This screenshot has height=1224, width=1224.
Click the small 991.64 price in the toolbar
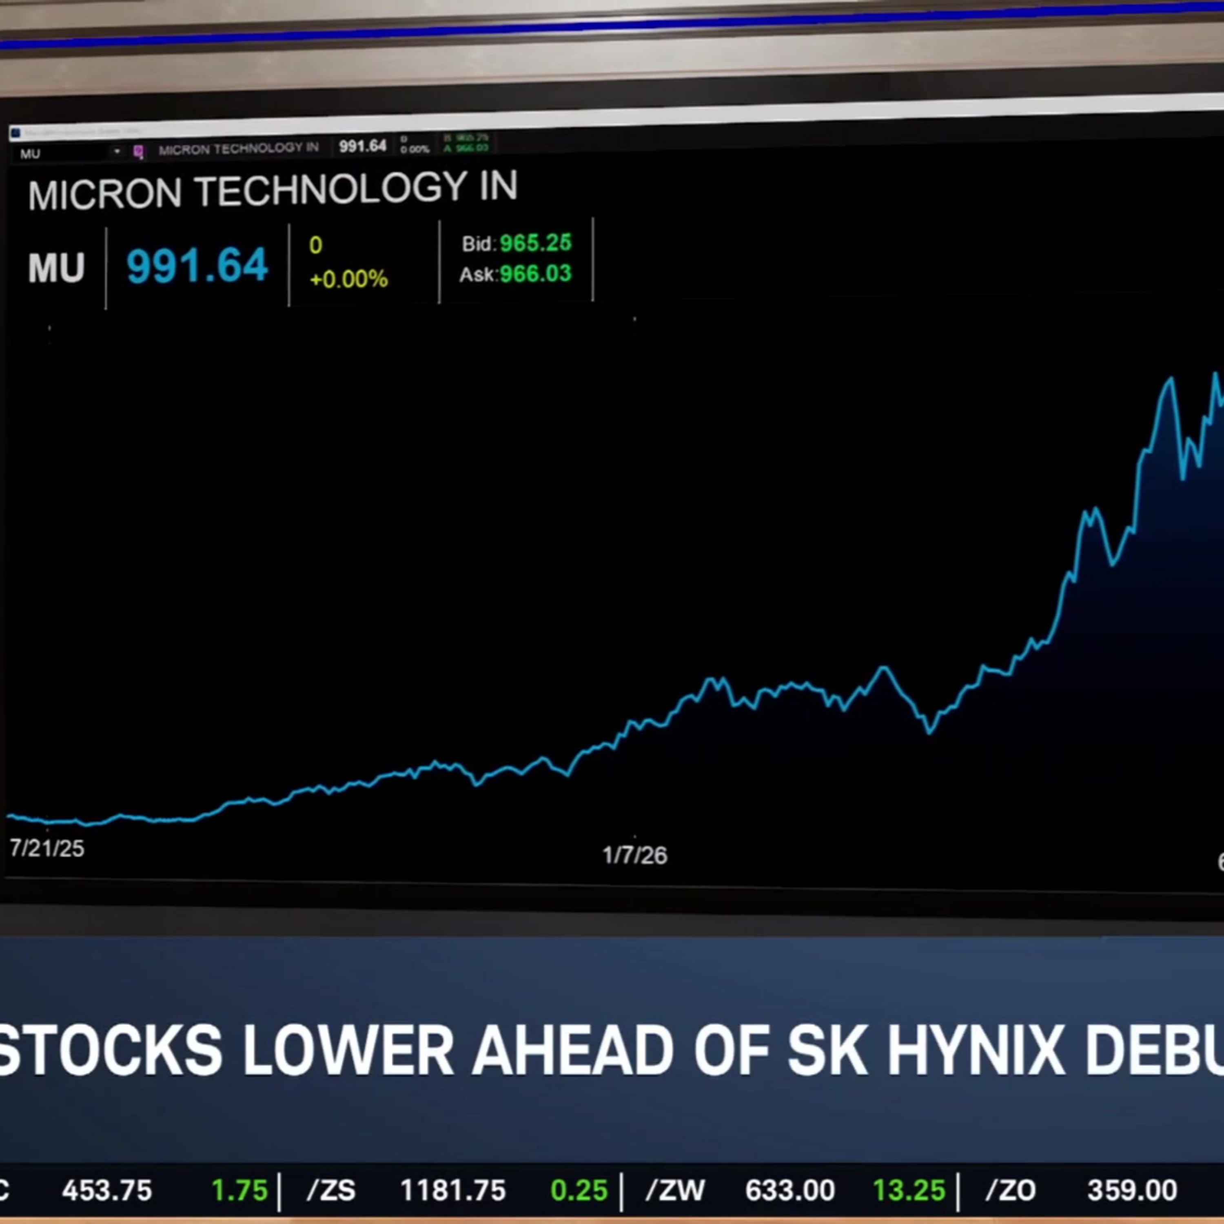(362, 146)
